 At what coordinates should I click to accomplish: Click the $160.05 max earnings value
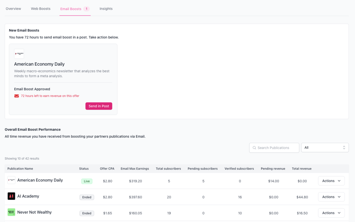click(x=135, y=213)
